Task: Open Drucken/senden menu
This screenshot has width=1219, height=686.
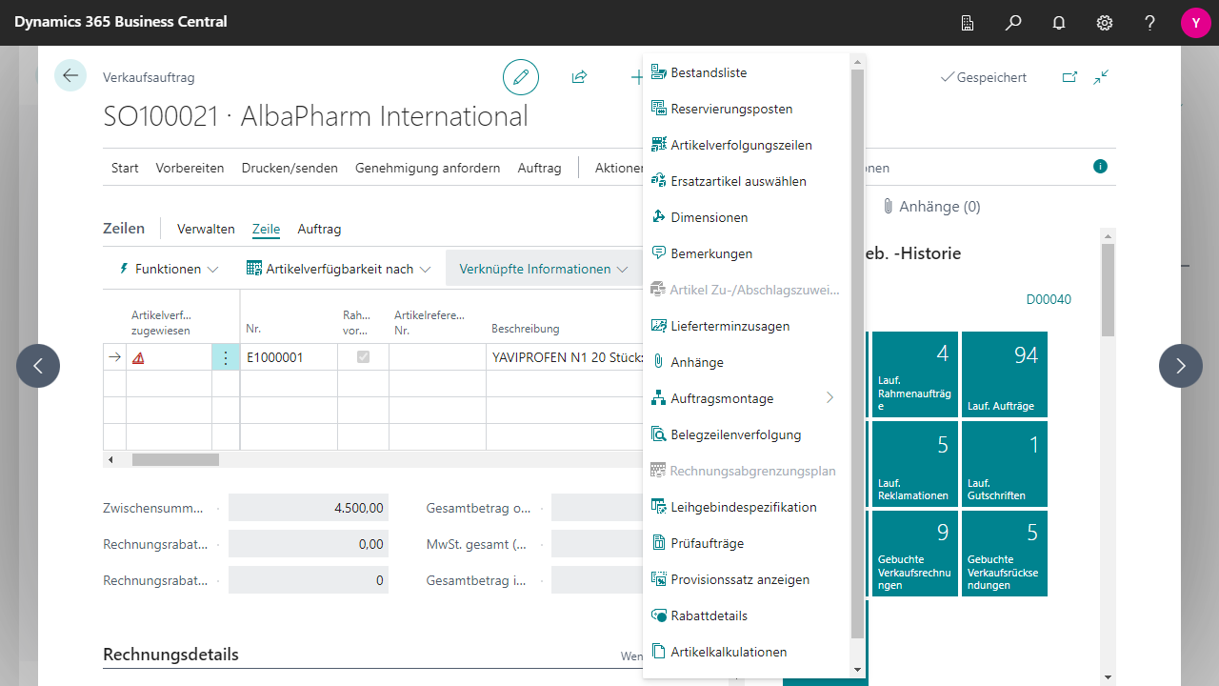Action: click(x=290, y=168)
